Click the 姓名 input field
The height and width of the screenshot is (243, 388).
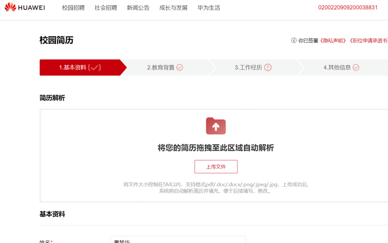pyautogui.click(x=178, y=239)
